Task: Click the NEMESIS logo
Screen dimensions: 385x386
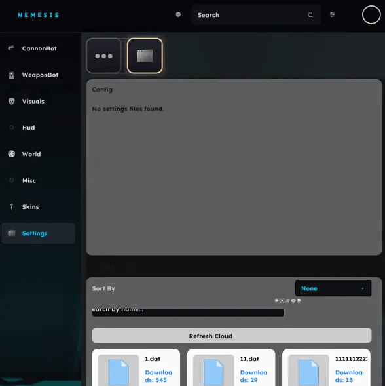Action: (x=39, y=15)
